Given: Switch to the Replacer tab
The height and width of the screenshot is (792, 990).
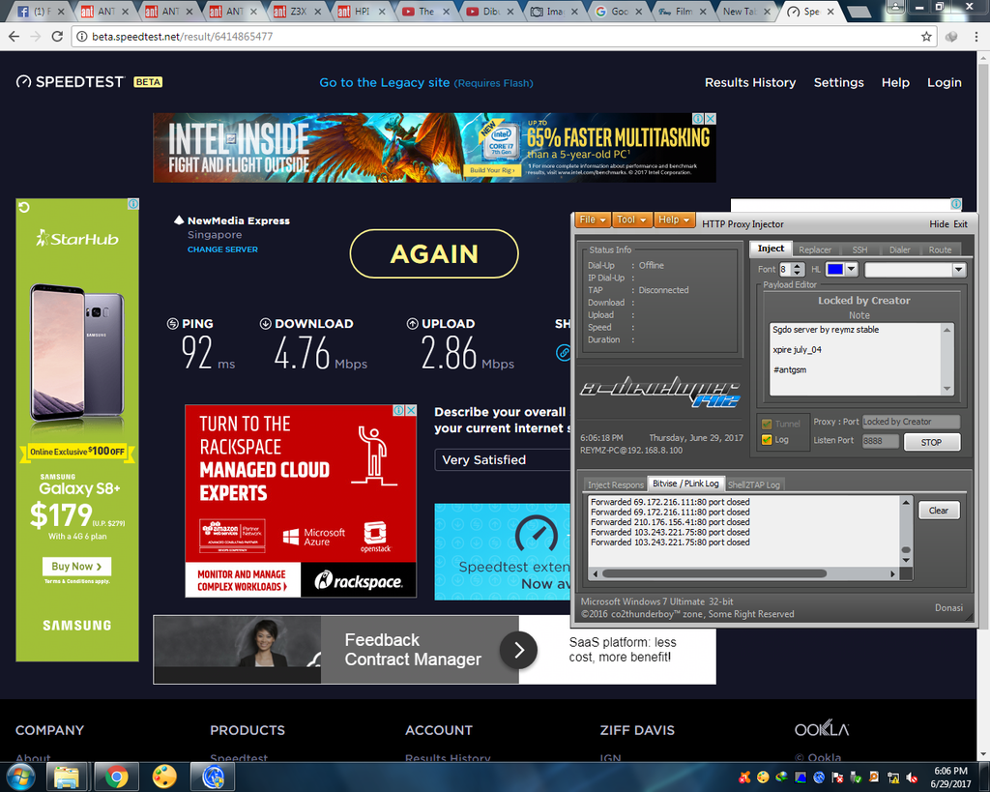Looking at the screenshot, I should (x=814, y=249).
